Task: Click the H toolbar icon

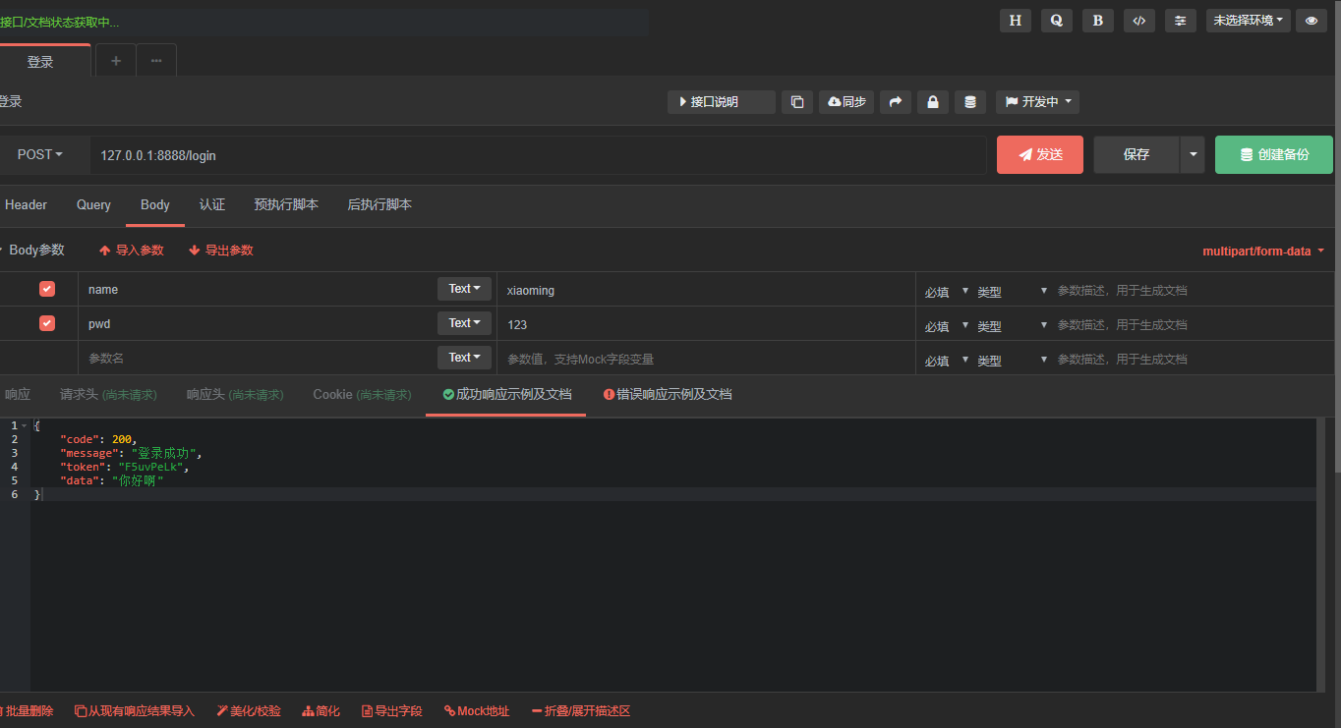Action: click(1016, 20)
